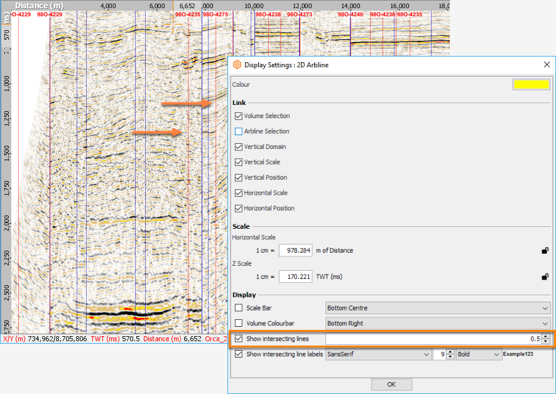Screen dimensions: 556x394
Task: Uncheck the Horizontal Scale link checkbox
Action: coord(239,193)
